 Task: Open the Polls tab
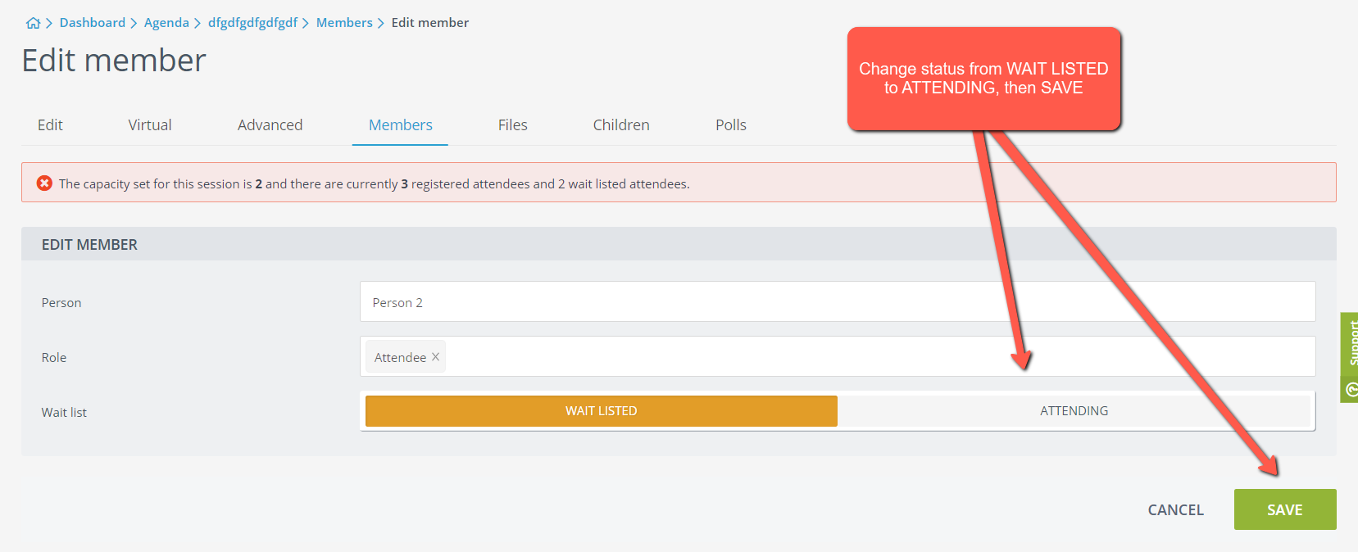(731, 125)
